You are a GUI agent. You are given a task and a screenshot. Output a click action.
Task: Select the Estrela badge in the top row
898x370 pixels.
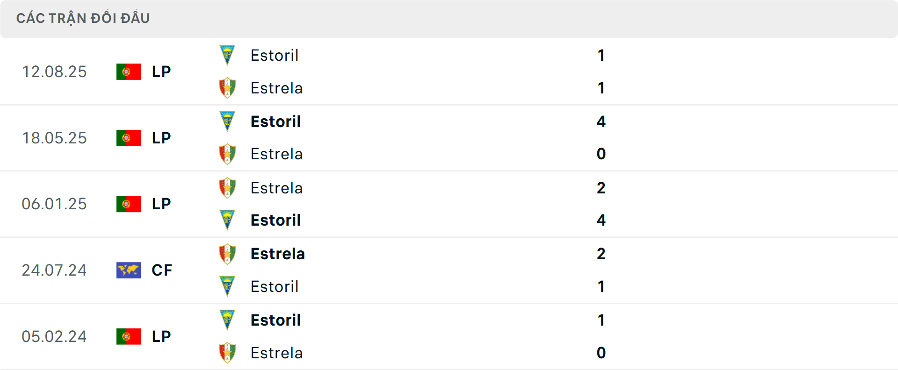(x=227, y=87)
